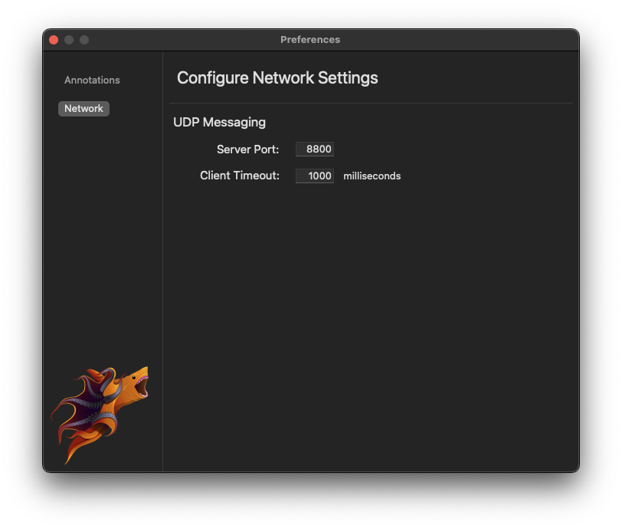Minimize the Preferences window

[x=68, y=39]
